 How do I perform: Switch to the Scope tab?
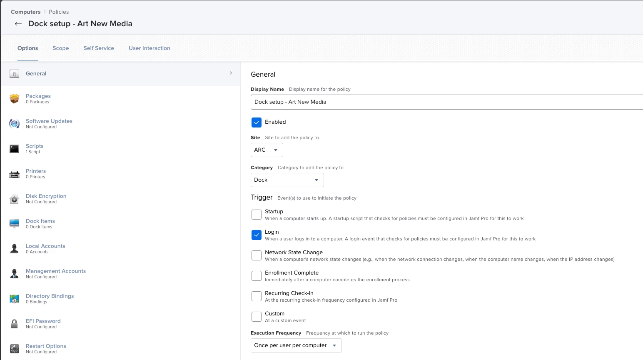click(x=61, y=48)
